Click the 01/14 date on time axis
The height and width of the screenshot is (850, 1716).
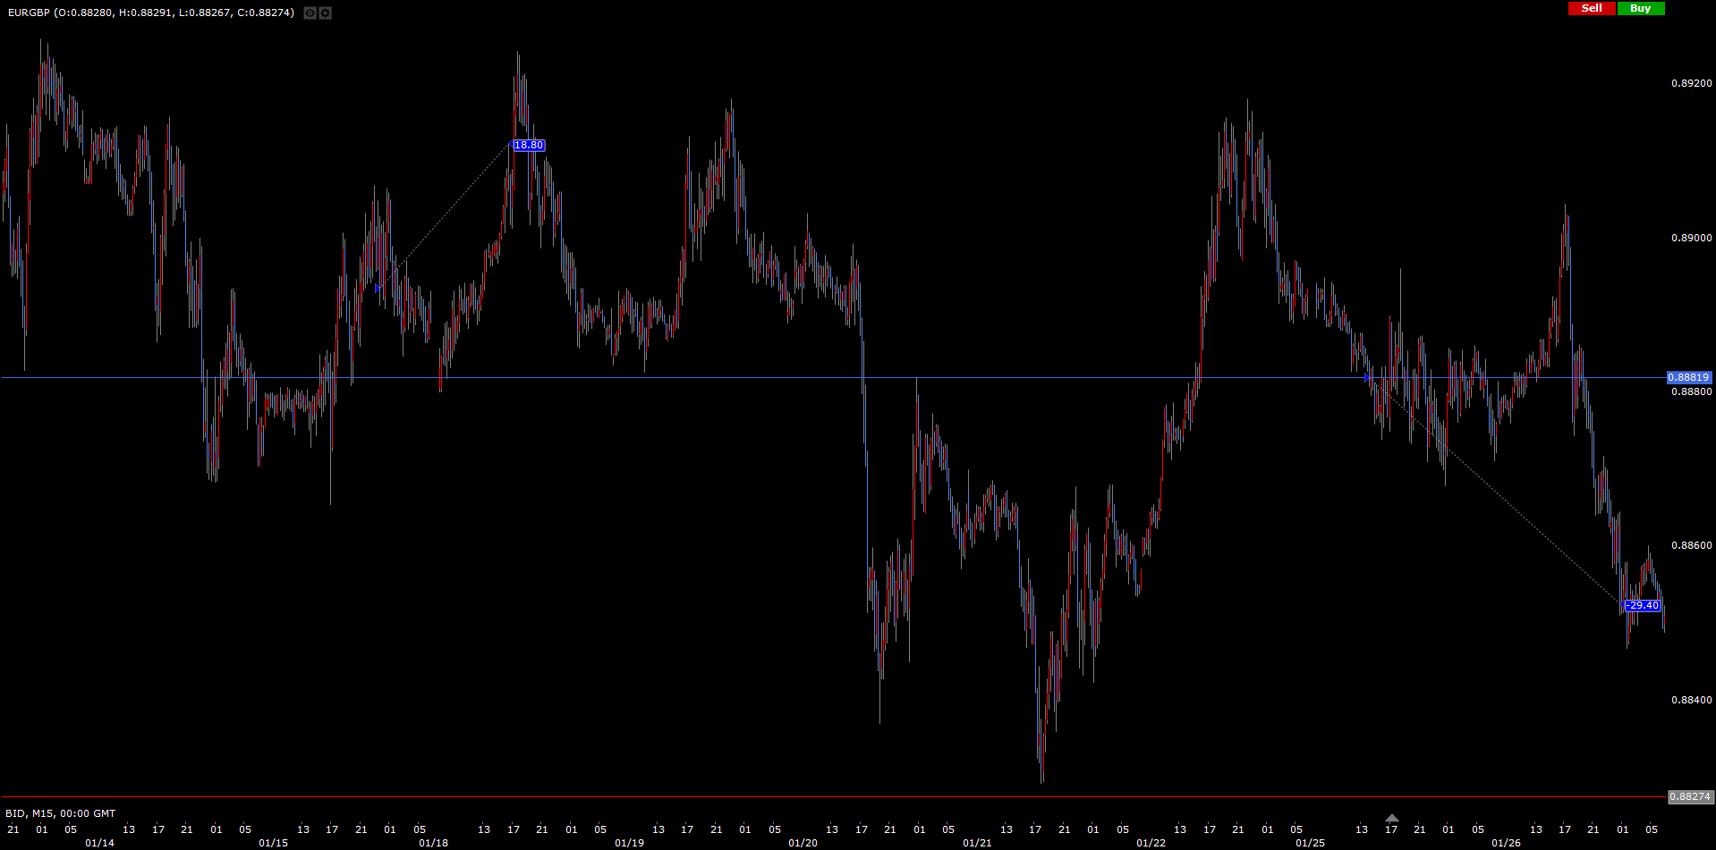tap(99, 843)
